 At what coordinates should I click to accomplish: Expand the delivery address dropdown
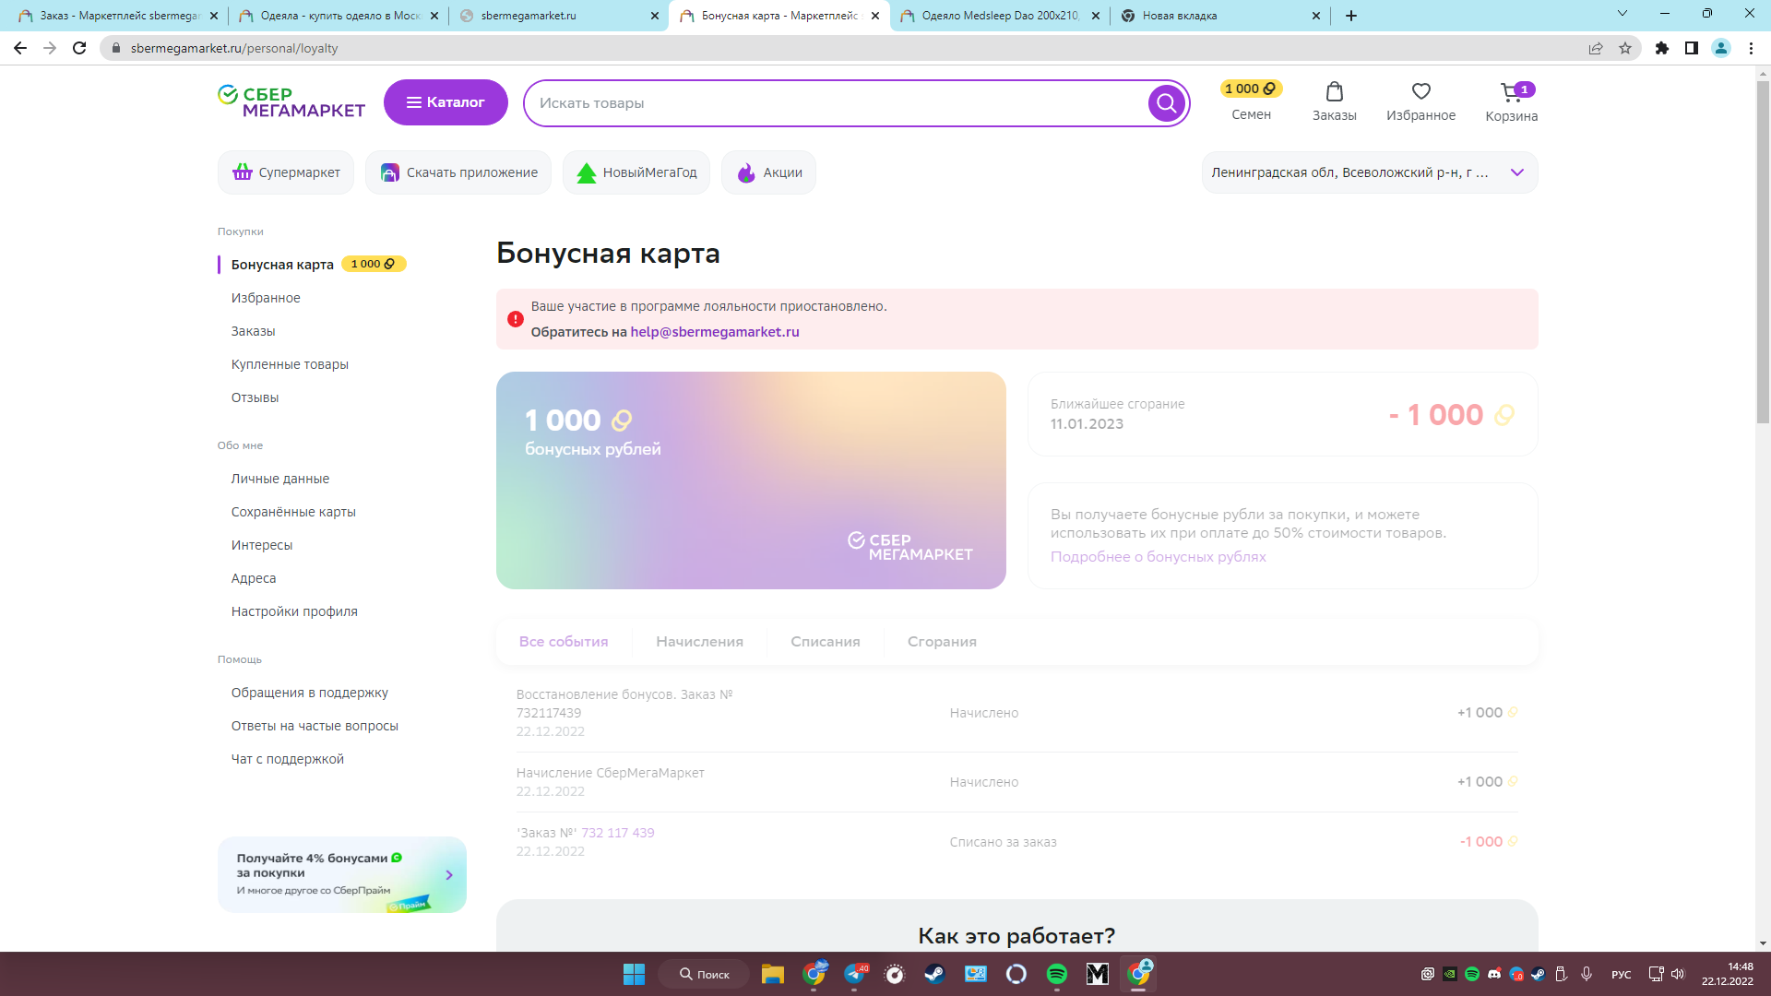(1517, 172)
